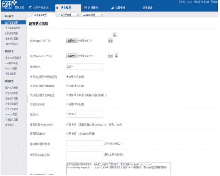Click the people icon beside 运营管理
This screenshot has width=220, height=176.
(x=113, y=8)
